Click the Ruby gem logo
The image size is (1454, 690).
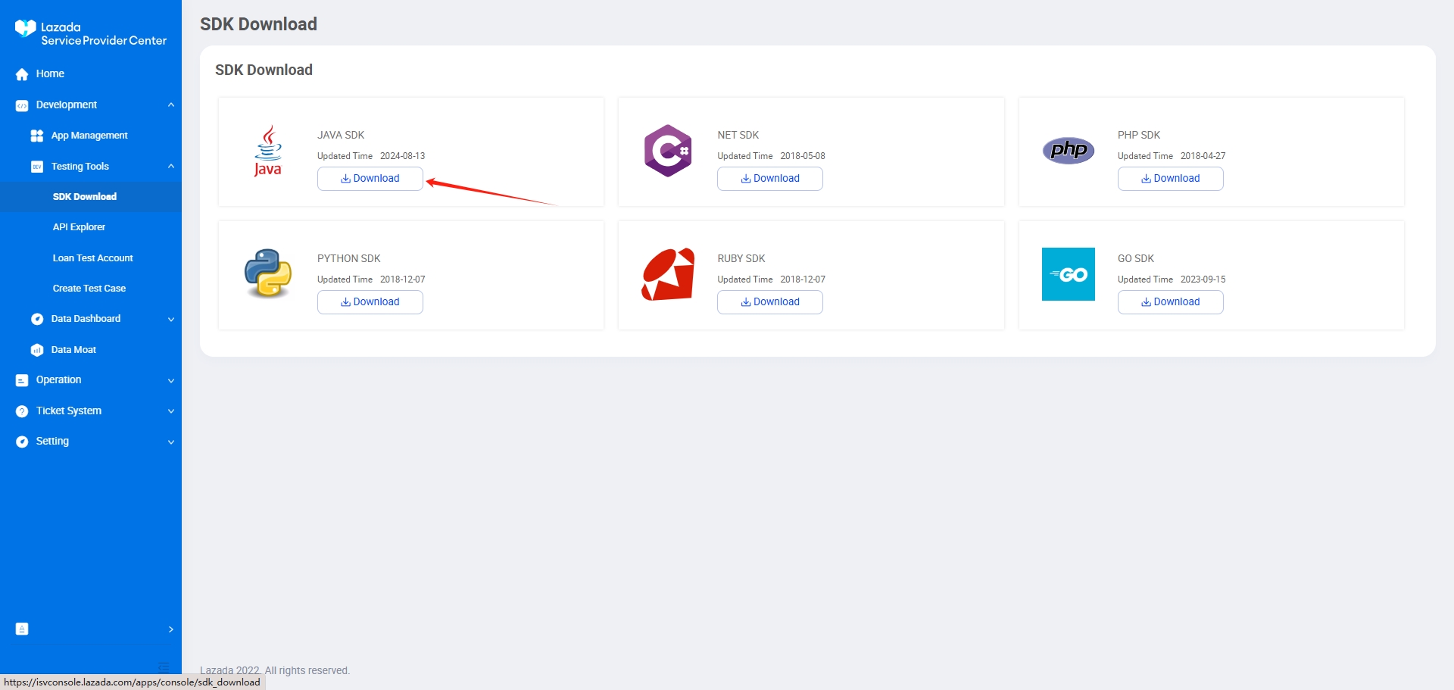click(668, 274)
